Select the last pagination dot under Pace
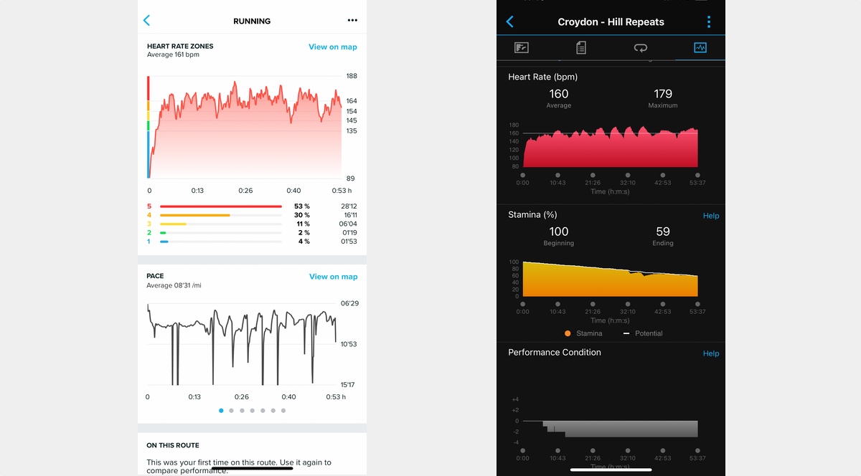The height and width of the screenshot is (476, 861). [x=283, y=411]
